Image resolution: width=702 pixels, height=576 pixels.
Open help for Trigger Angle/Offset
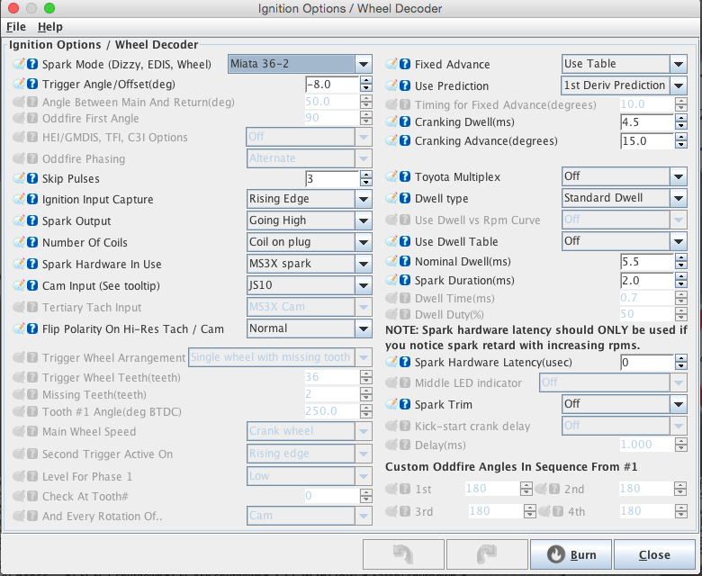click(32, 84)
